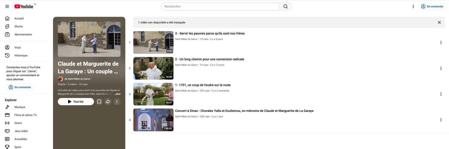Click the magnifying glass search button
The height and width of the screenshot is (149, 449).
[285, 6]
